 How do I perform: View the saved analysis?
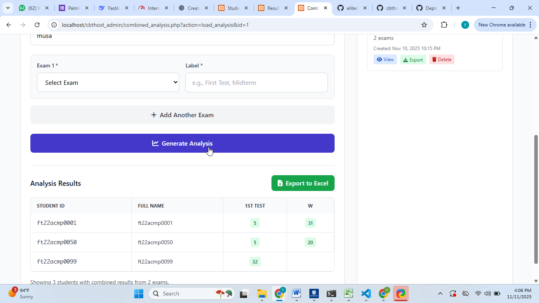pyautogui.click(x=385, y=60)
